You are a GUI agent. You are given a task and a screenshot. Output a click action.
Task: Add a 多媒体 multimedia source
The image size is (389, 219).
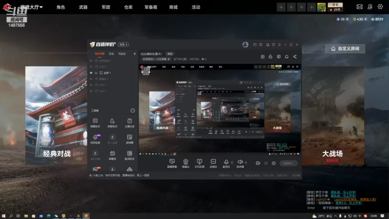pos(213,164)
